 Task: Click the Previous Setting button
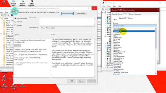67,13
